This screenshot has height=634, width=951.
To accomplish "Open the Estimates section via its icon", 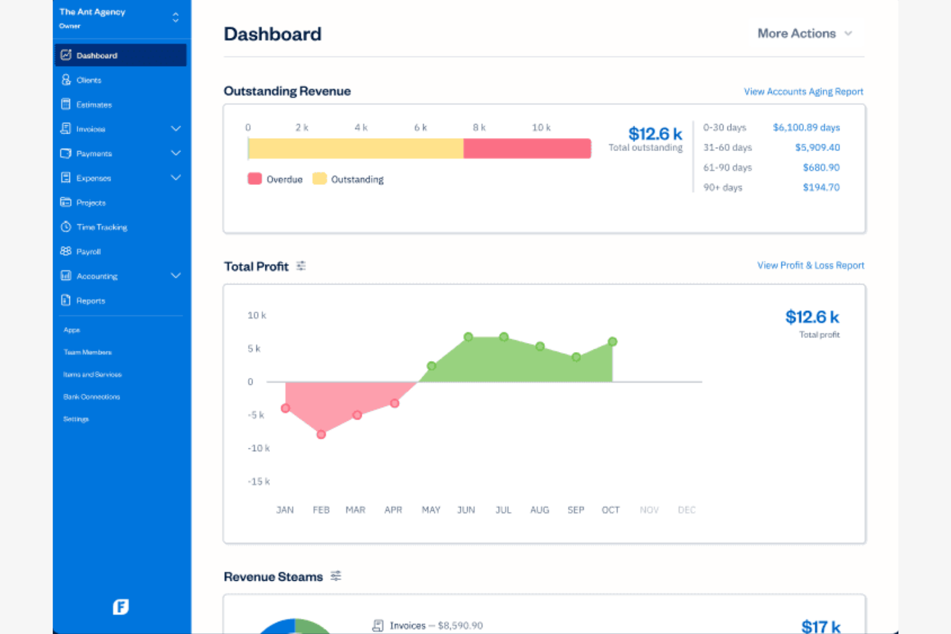I will coord(66,104).
